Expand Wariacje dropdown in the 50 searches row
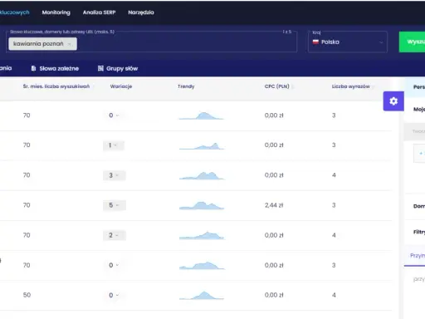The image size is (425, 319). (x=114, y=295)
